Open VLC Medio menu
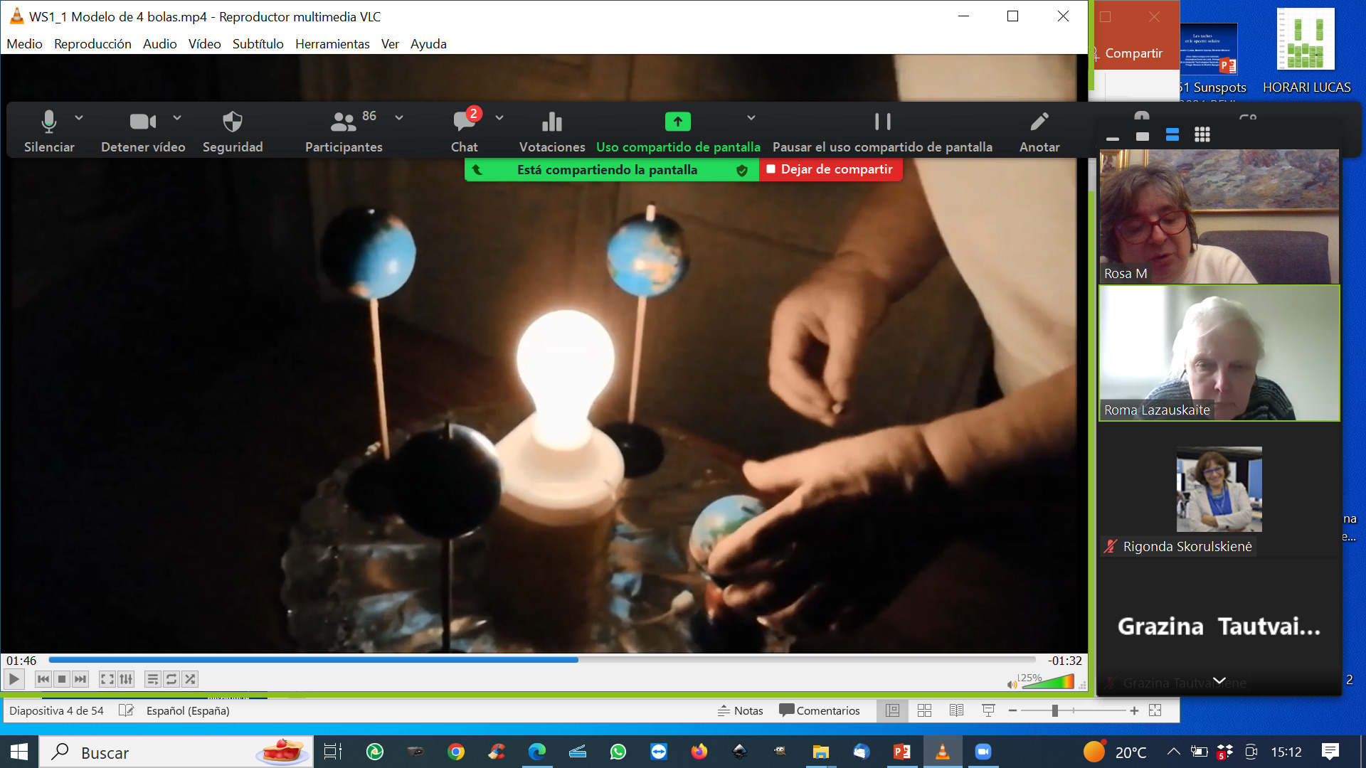Screen dimensions: 1366x768 [x=24, y=43]
